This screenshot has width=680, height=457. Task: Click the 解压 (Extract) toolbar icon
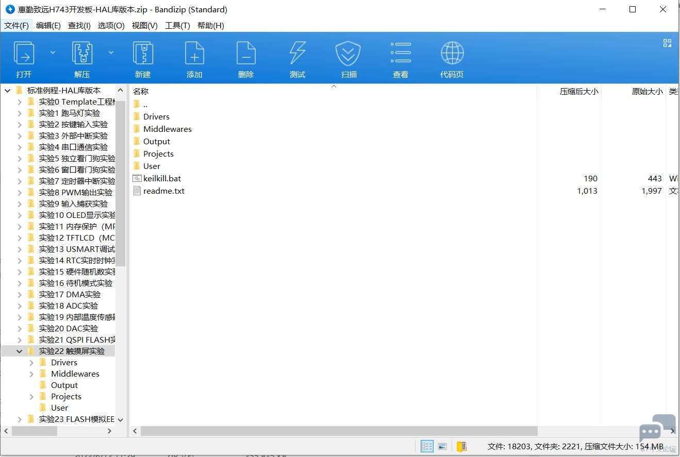click(82, 53)
